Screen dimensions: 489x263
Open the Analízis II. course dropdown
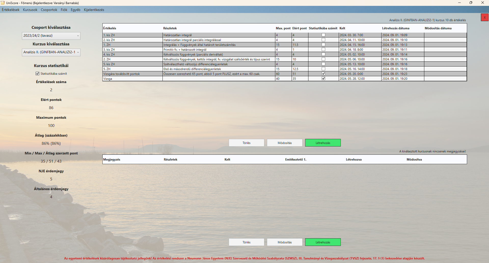(51, 52)
